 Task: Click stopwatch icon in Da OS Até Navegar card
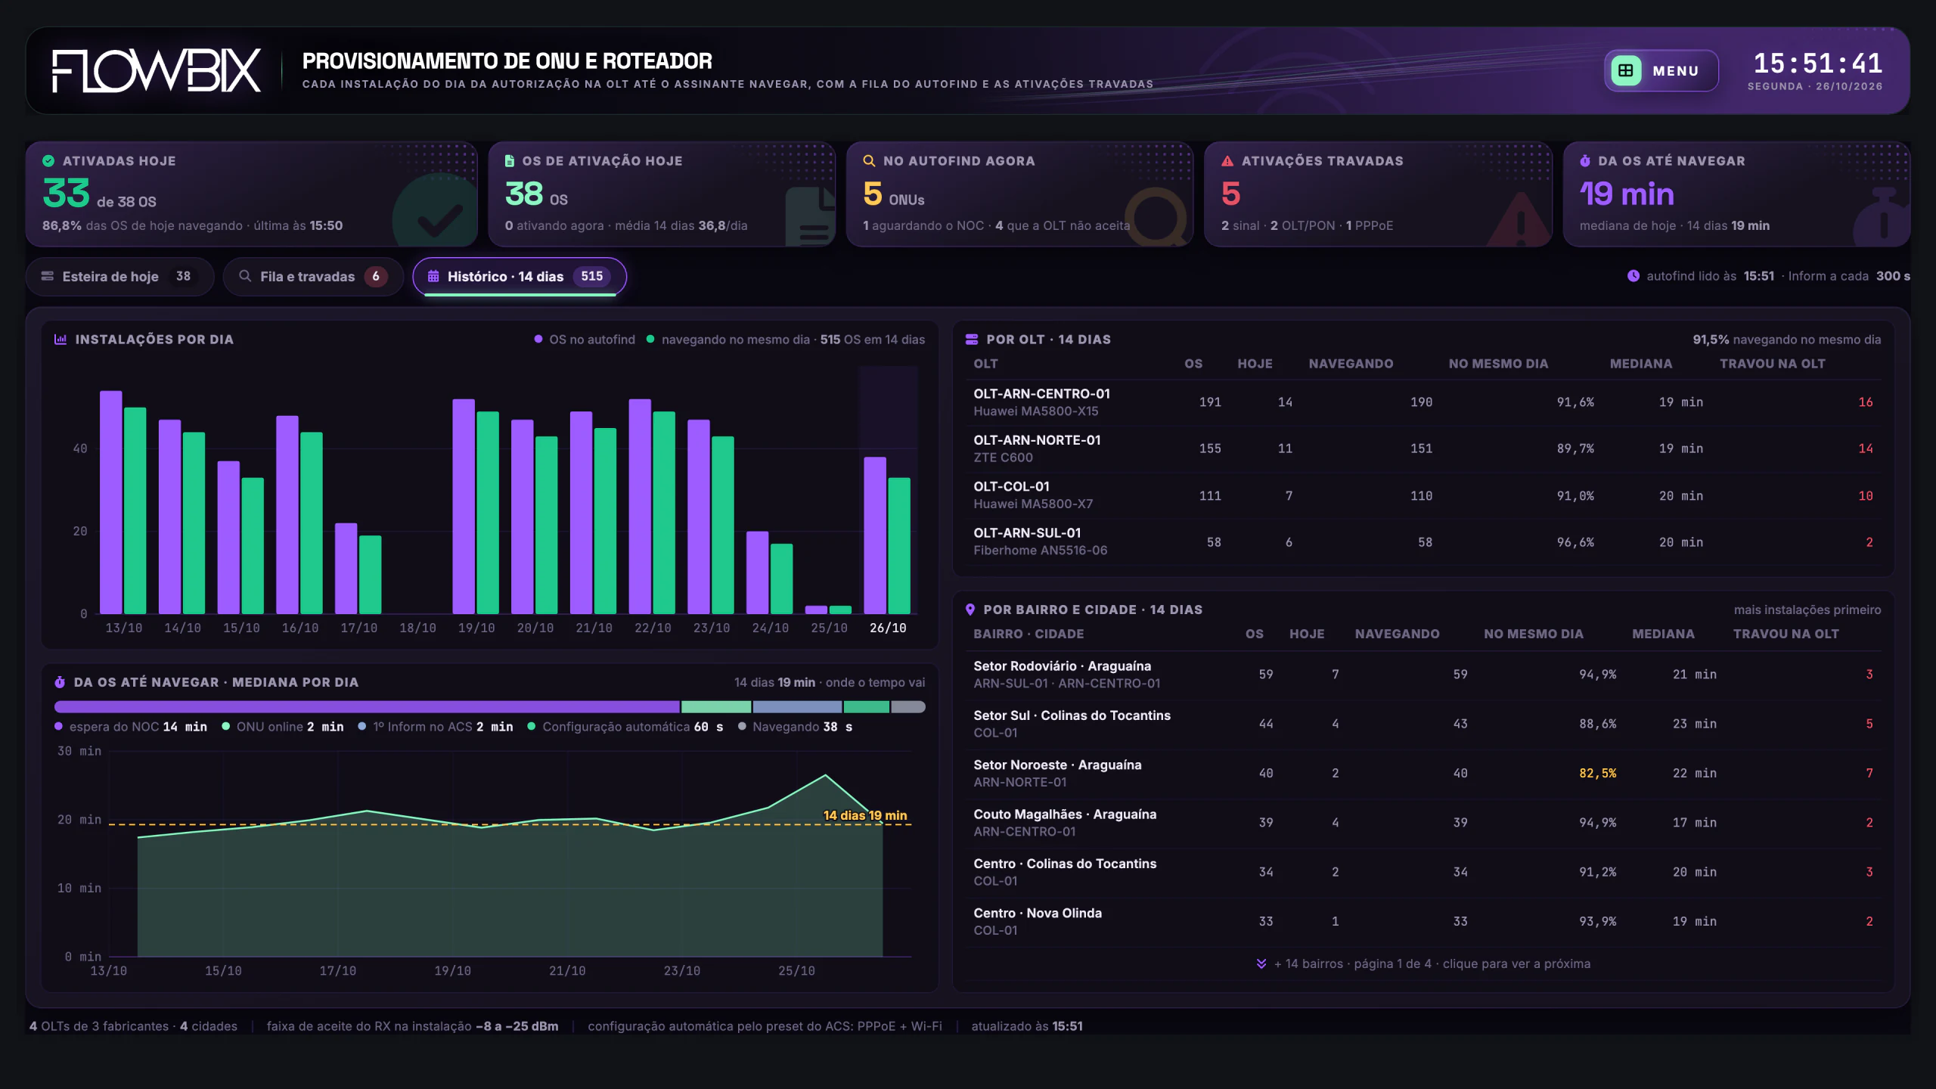click(x=1585, y=161)
